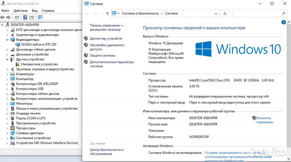Click the Monitors category icon
The width and height of the screenshot is (291, 162).
coord(13,104)
